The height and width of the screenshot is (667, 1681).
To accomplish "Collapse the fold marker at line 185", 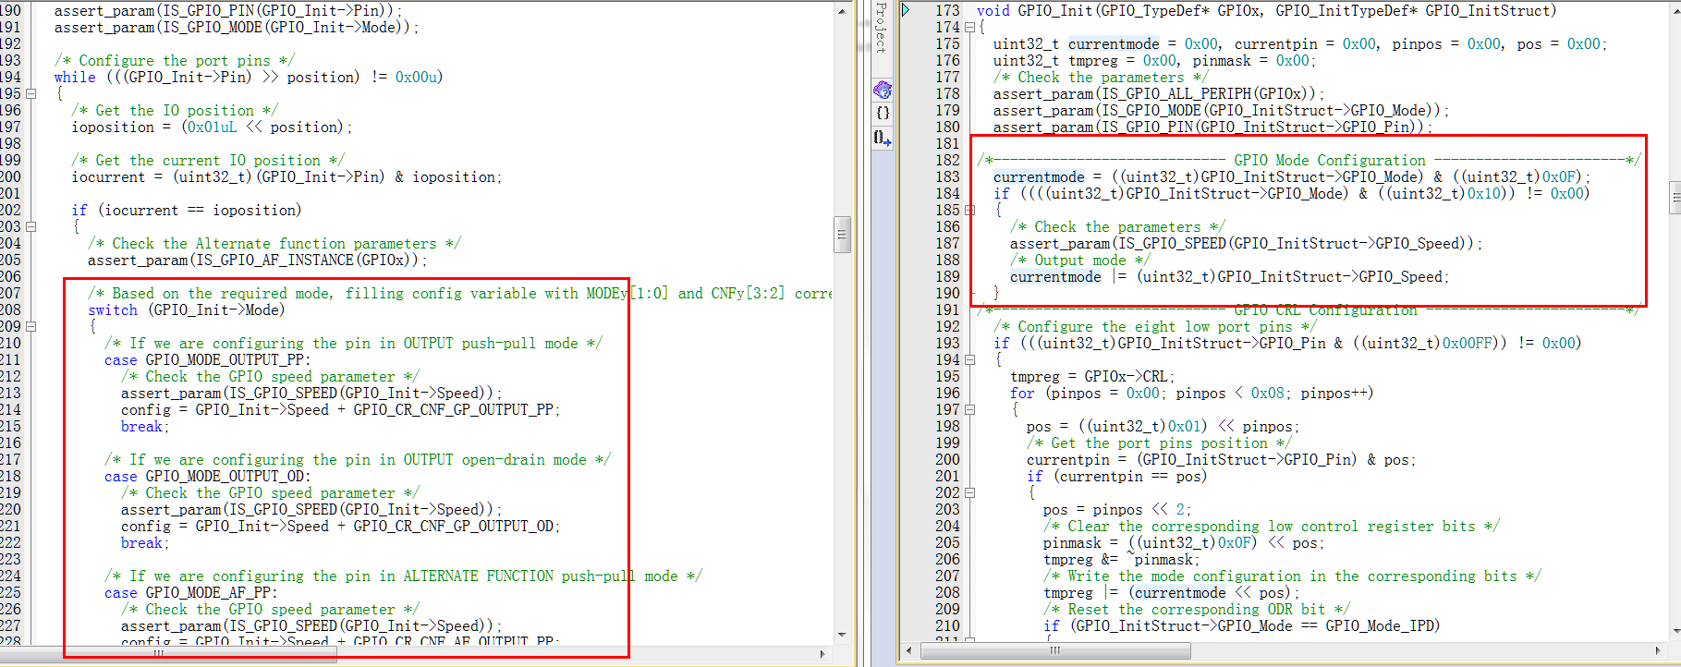I will pos(969,211).
